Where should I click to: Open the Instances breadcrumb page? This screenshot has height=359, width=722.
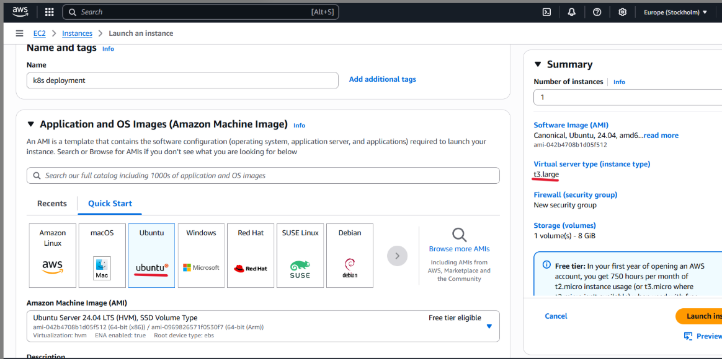77,33
